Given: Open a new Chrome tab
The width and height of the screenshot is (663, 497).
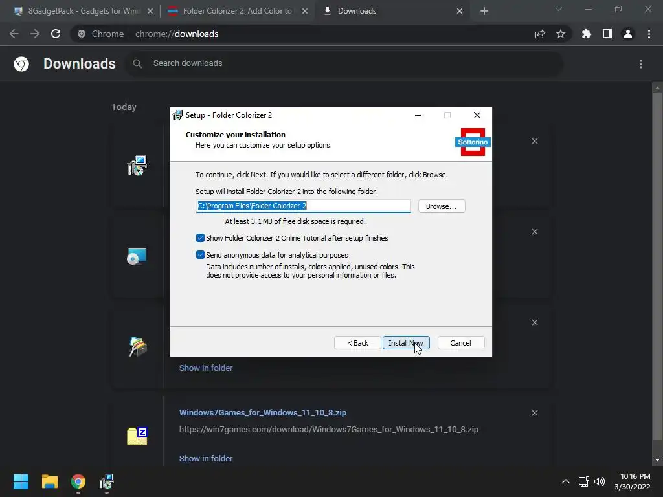Looking at the screenshot, I should (484, 11).
